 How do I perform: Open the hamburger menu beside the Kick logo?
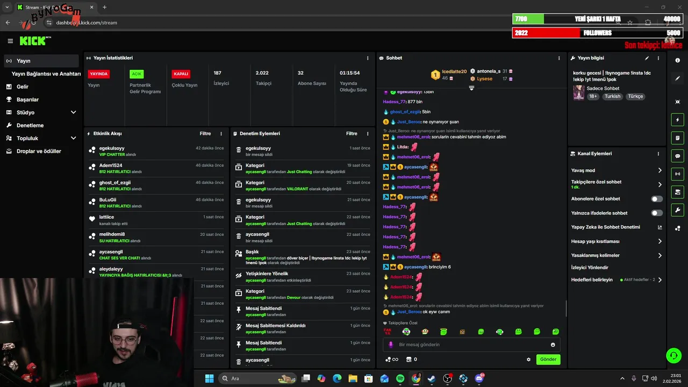[10, 41]
